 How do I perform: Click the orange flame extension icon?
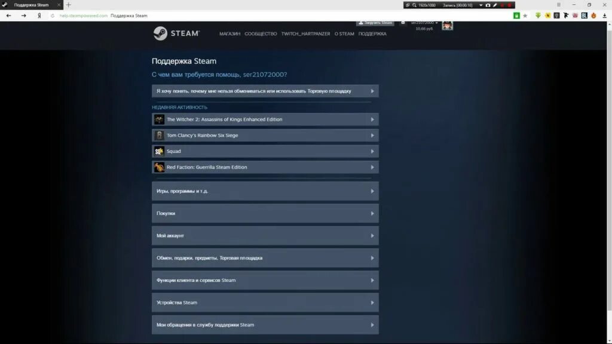[593, 16]
